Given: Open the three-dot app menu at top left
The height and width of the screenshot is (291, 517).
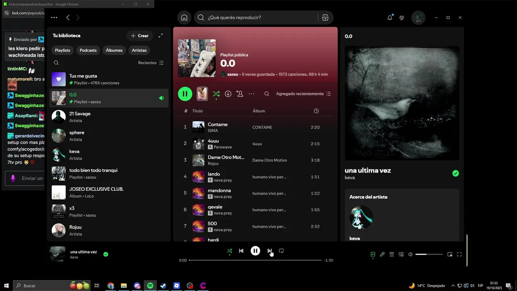Looking at the screenshot, I should coord(54,18).
